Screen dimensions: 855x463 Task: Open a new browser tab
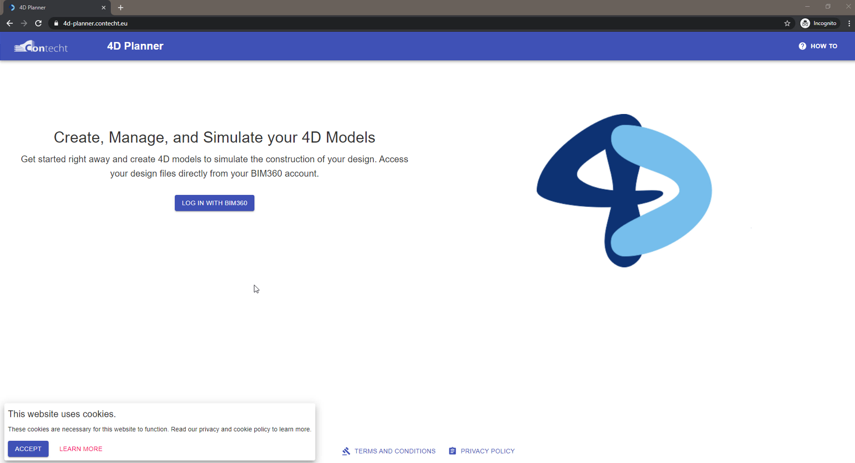coord(120,8)
